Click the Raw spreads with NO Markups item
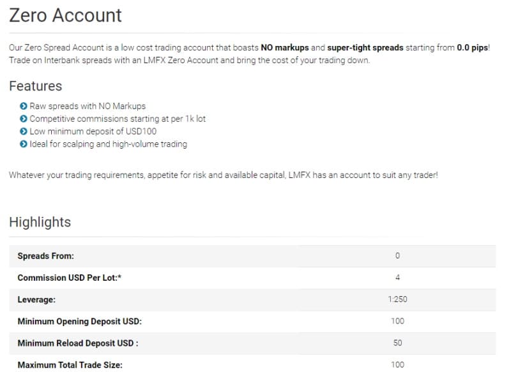The width and height of the screenshot is (511, 372). point(88,106)
